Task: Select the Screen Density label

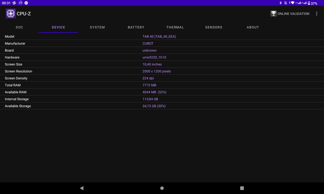Action: [x=16, y=78]
